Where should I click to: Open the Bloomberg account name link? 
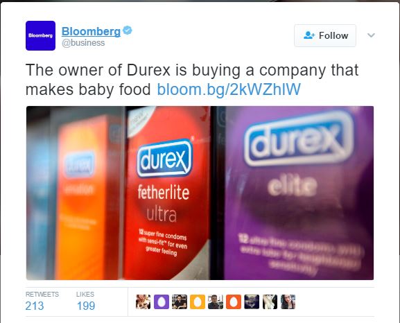[x=91, y=31]
